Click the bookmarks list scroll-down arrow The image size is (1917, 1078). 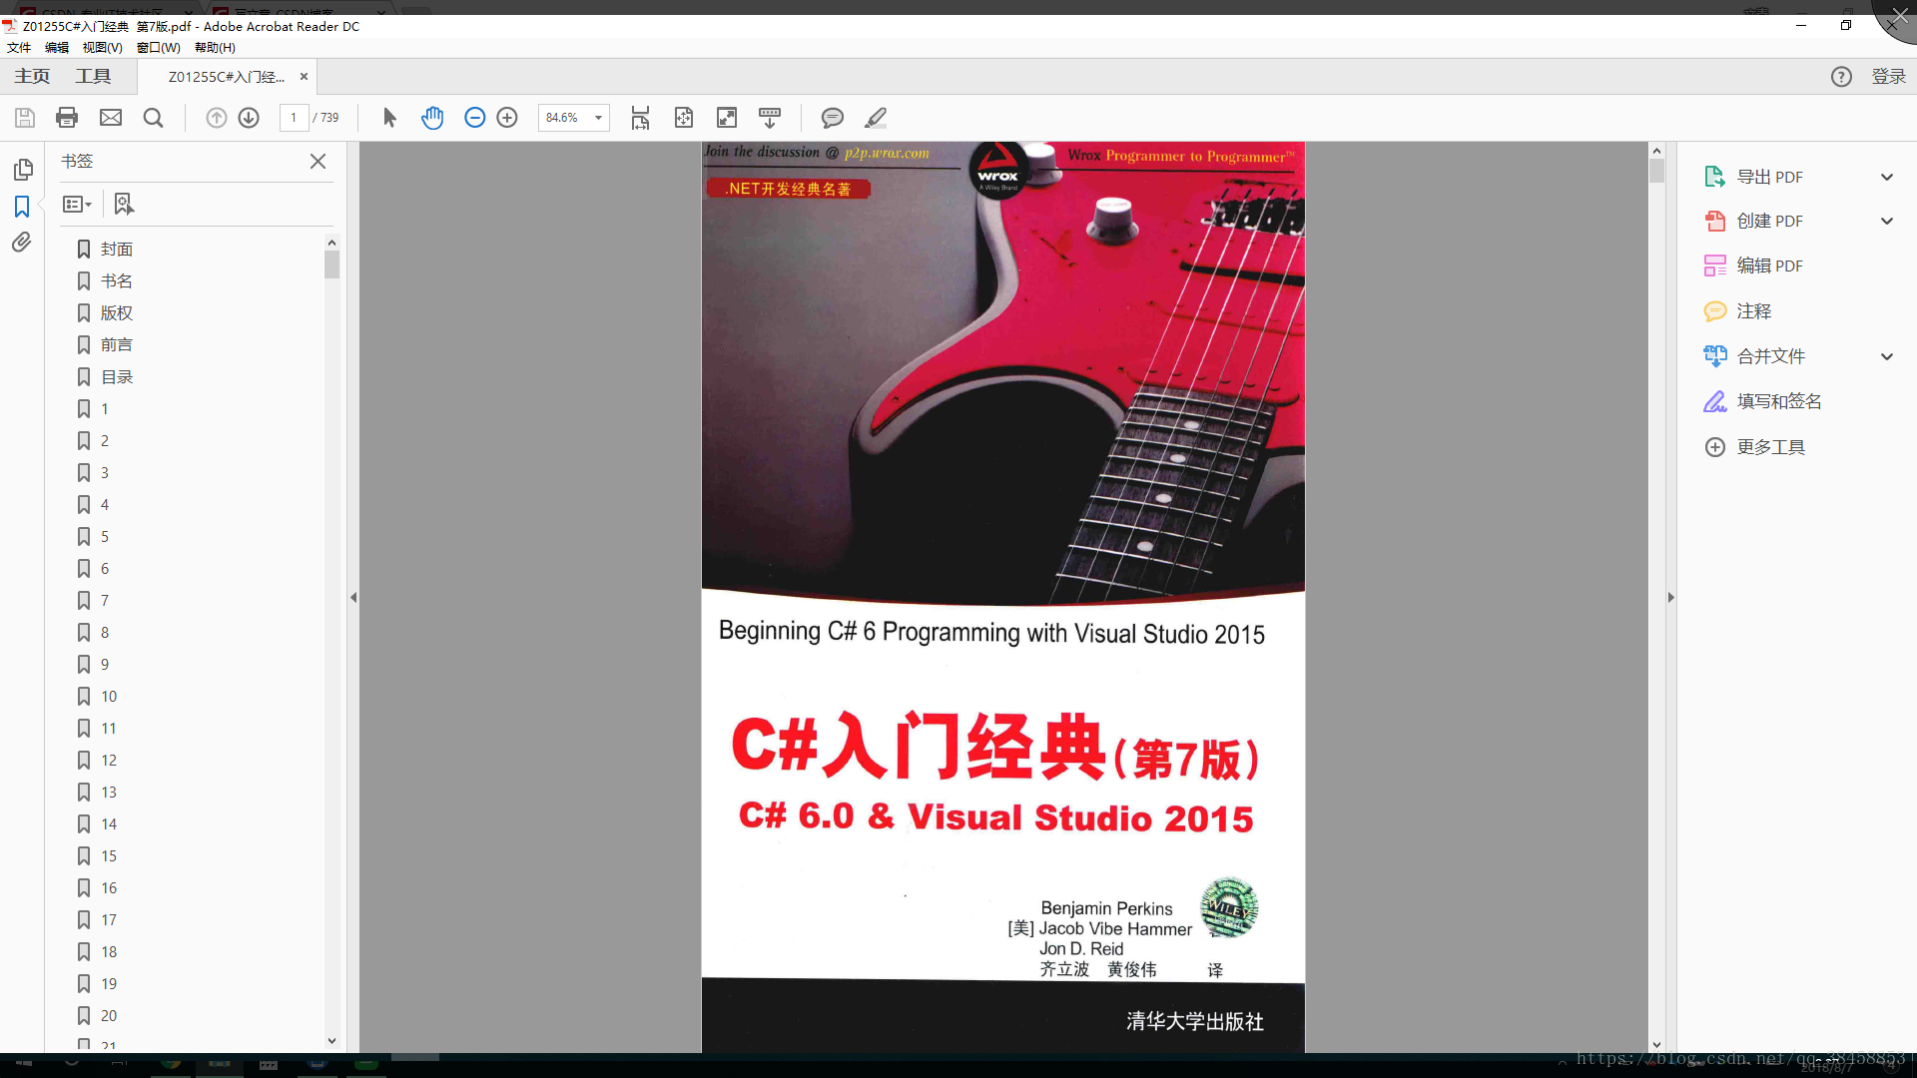click(x=332, y=1041)
